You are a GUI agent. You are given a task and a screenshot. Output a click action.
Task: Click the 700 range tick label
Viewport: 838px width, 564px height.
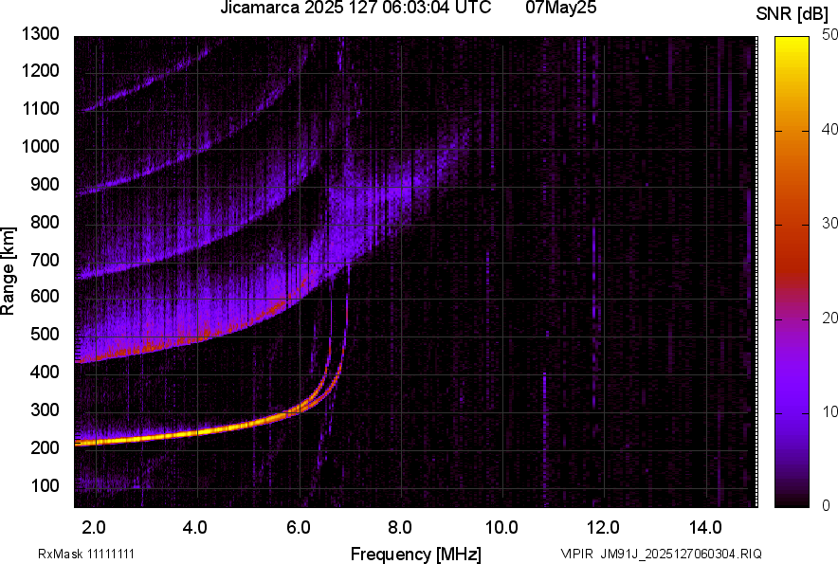click(x=46, y=260)
